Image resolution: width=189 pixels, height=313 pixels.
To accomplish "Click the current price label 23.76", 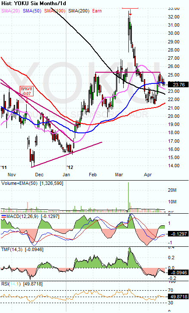I will [179, 85].
